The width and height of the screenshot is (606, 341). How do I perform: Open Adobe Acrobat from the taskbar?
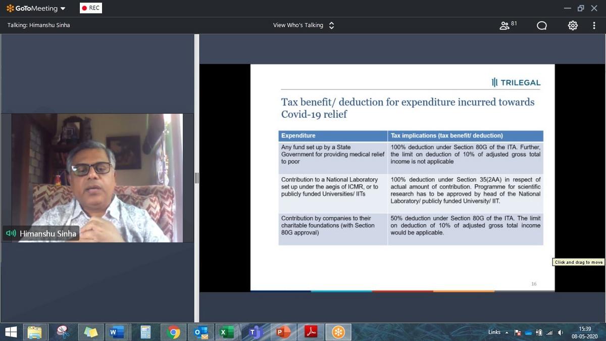(311, 332)
